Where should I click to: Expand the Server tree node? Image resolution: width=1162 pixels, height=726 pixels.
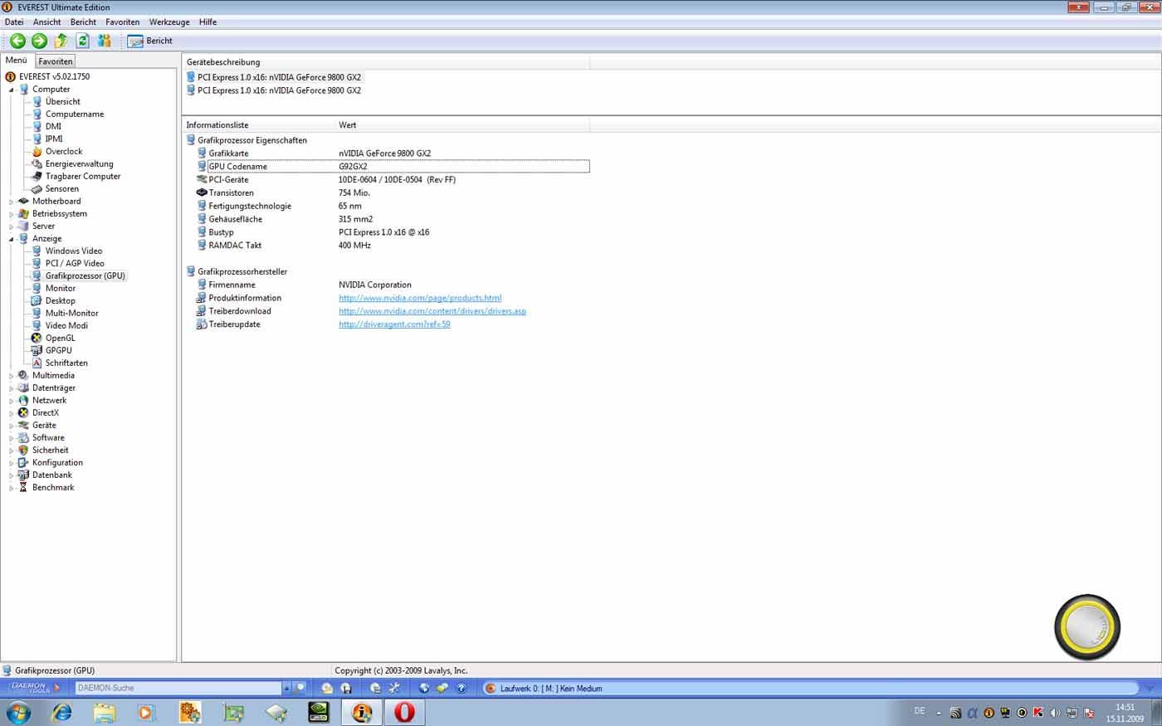point(12,227)
